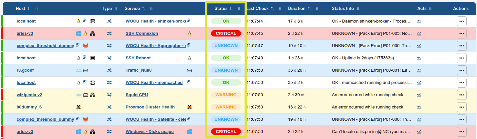Screen dimensions: 477x139
Task: Open actions menu for WOCU Health Aggregator row
Action: 461,45
